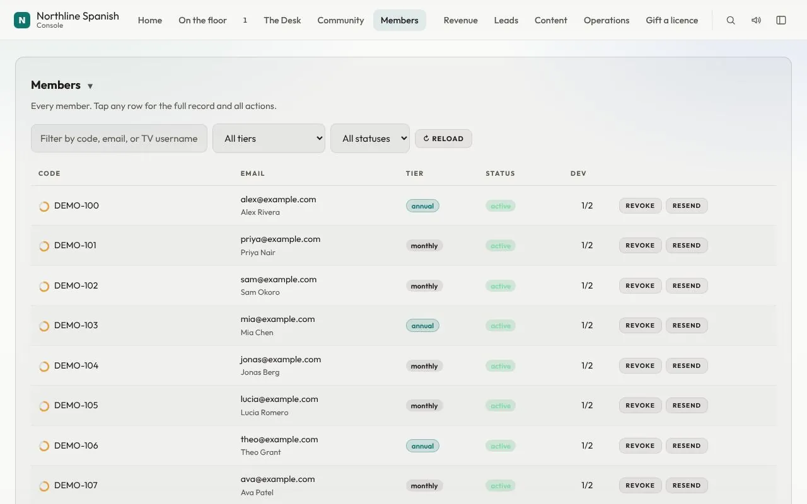Revoke the DEMO-102 member licence
The height and width of the screenshot is (504, 807).
pyautogui.click(x=641, y=285)
